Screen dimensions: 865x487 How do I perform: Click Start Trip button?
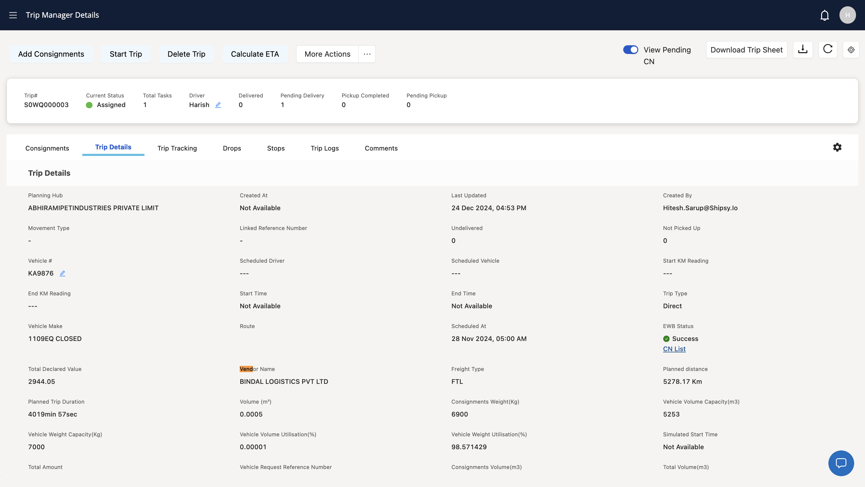coord(126,54)
